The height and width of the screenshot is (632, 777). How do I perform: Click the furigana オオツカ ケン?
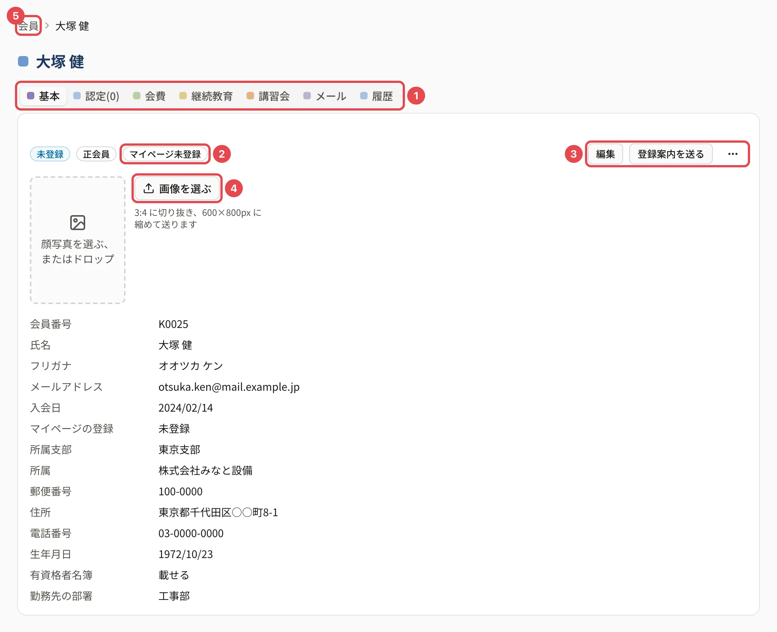click(191, 366)
